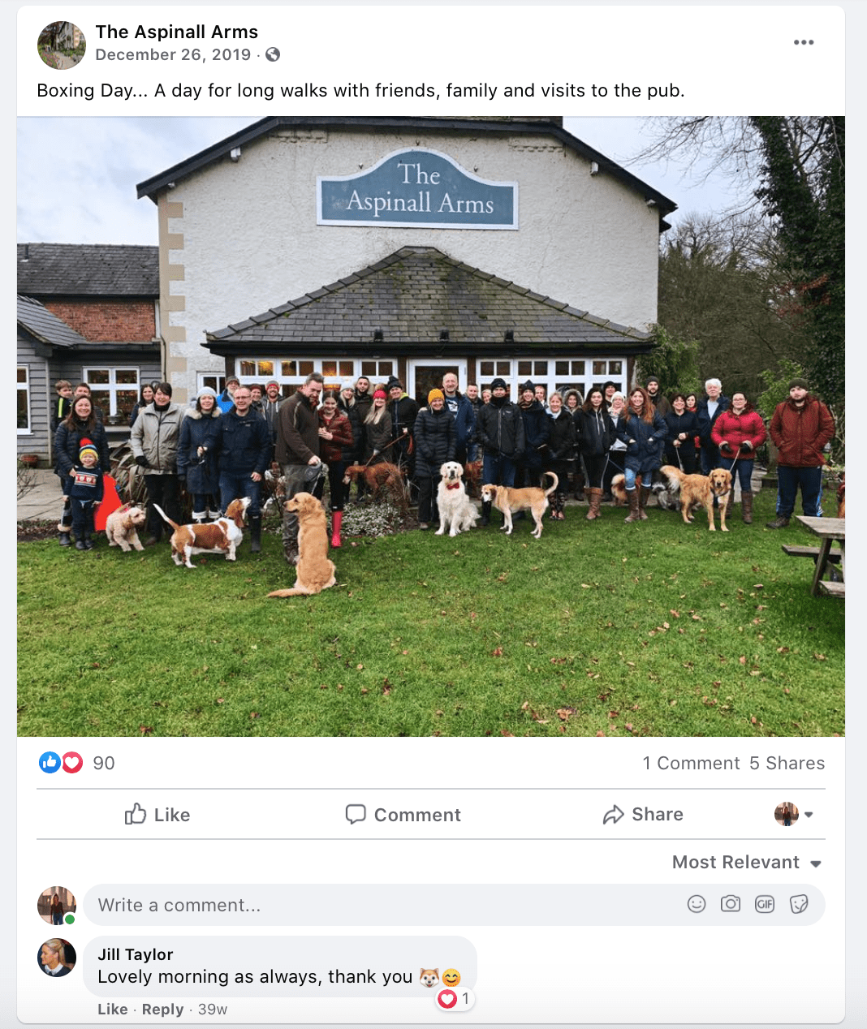The width and height of the screenshot is (867, 1029).
Task: Open the three-dot post options menu
Action: [803, 42]
